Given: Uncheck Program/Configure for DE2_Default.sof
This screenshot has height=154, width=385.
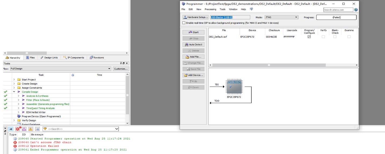Looking at the screenshot, I should [x=309, y=37].
